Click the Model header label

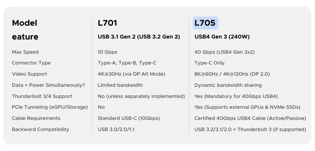coord(24,23)
